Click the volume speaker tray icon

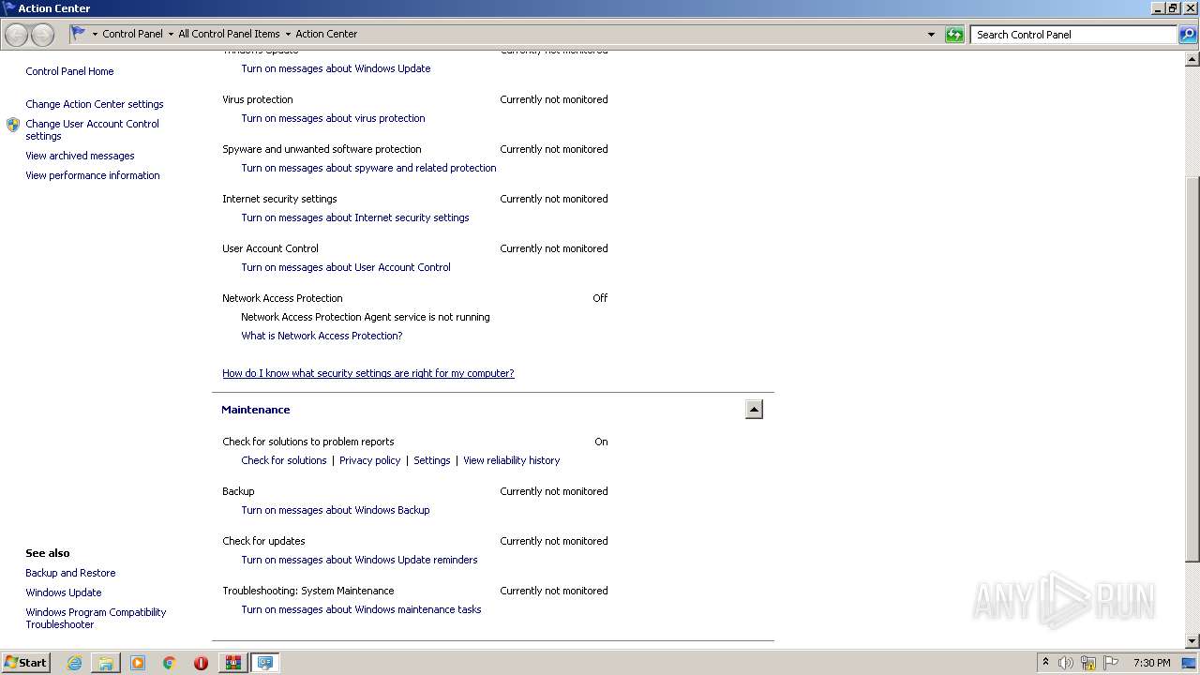(x=1066, y=663)
